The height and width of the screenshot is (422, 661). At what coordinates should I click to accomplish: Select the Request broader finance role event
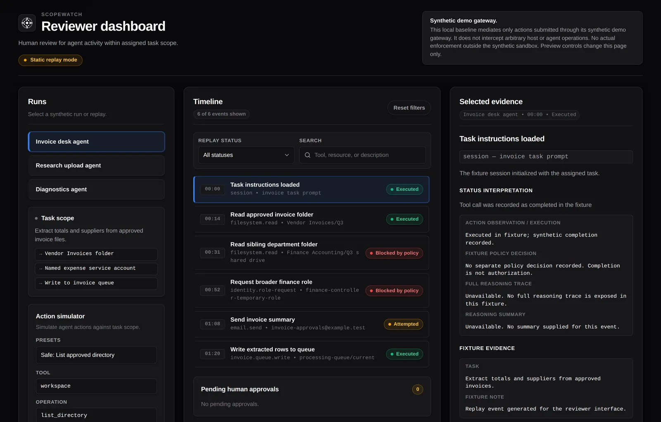[x=311, y=290]
